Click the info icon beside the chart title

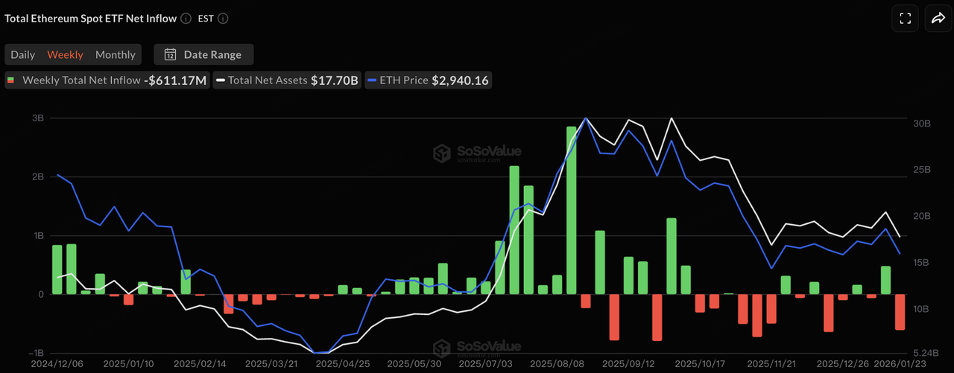click(186, 19)
